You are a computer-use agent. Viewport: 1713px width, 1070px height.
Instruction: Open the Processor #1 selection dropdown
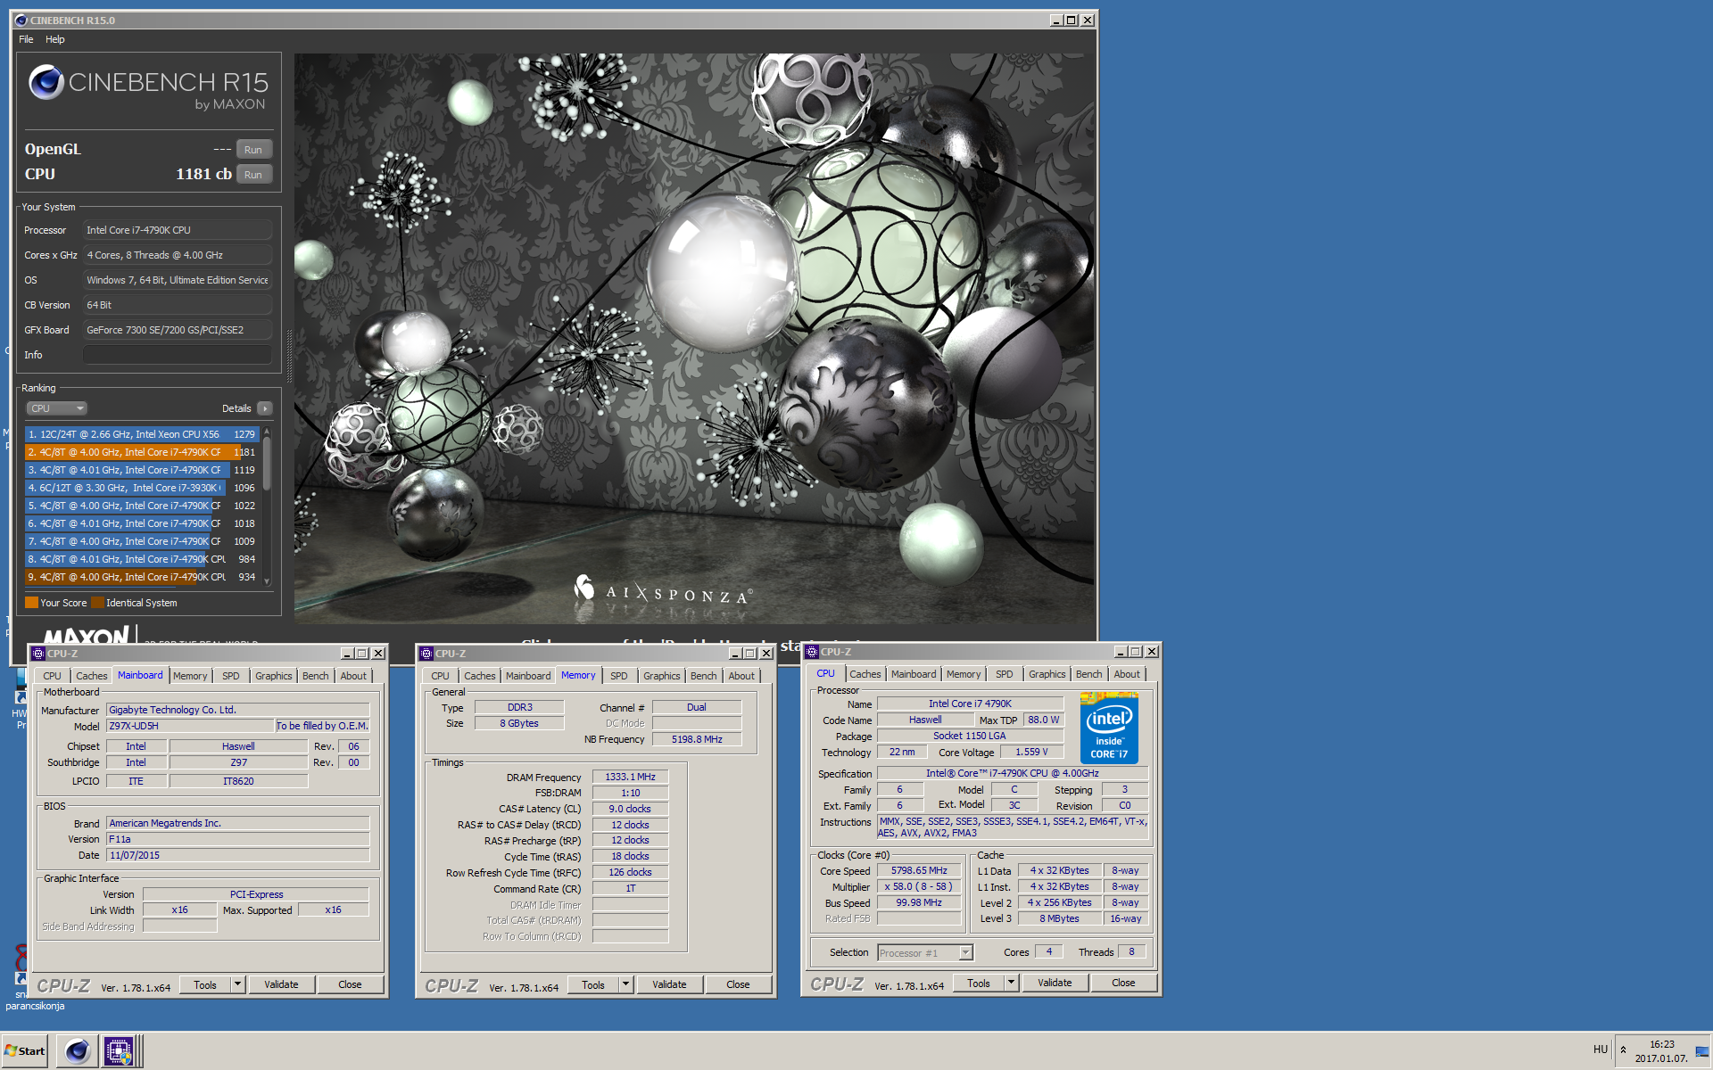pyautogui.click(x=925, y=952)
